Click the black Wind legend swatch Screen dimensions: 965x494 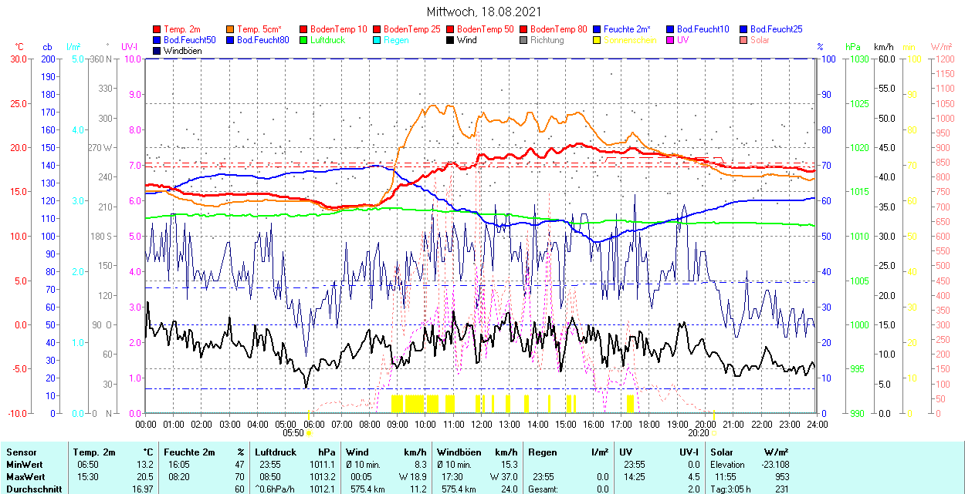tap(451, 40)
